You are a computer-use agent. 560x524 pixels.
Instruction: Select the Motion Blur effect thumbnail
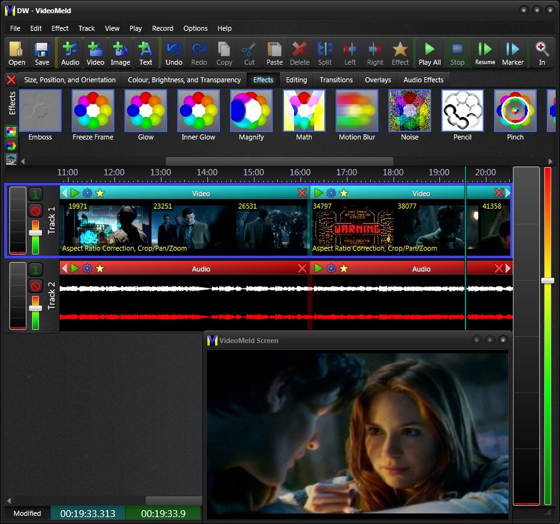(356, 111)
